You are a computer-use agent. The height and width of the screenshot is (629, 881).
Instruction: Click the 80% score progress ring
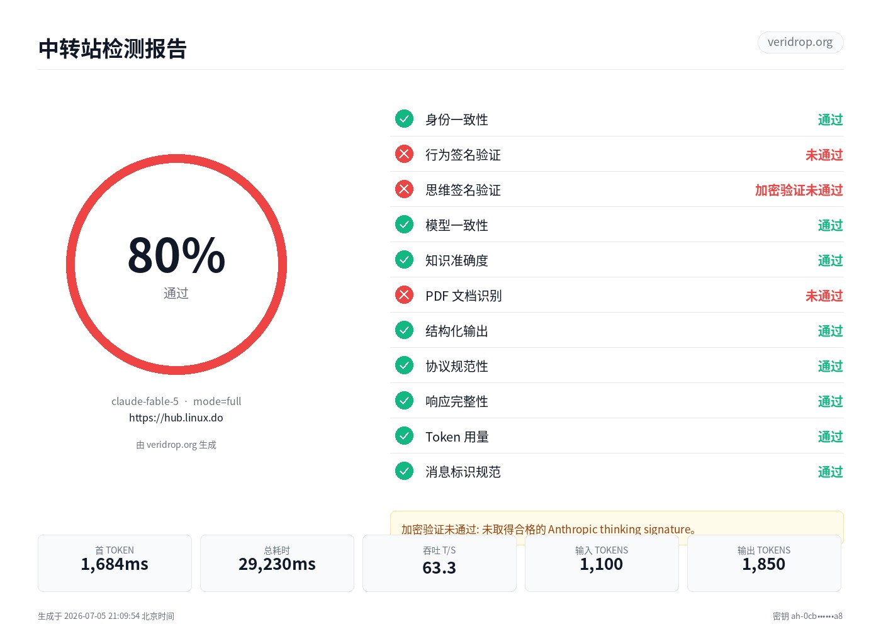pyautogui.click(x=176, y=264)
